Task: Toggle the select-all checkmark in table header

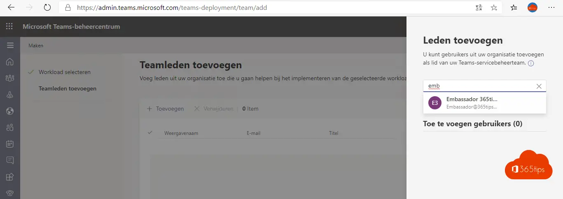Action: [x=150, y=132]
